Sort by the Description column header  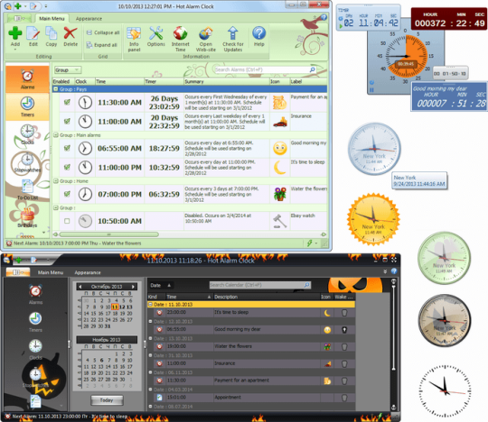point(267,297)
